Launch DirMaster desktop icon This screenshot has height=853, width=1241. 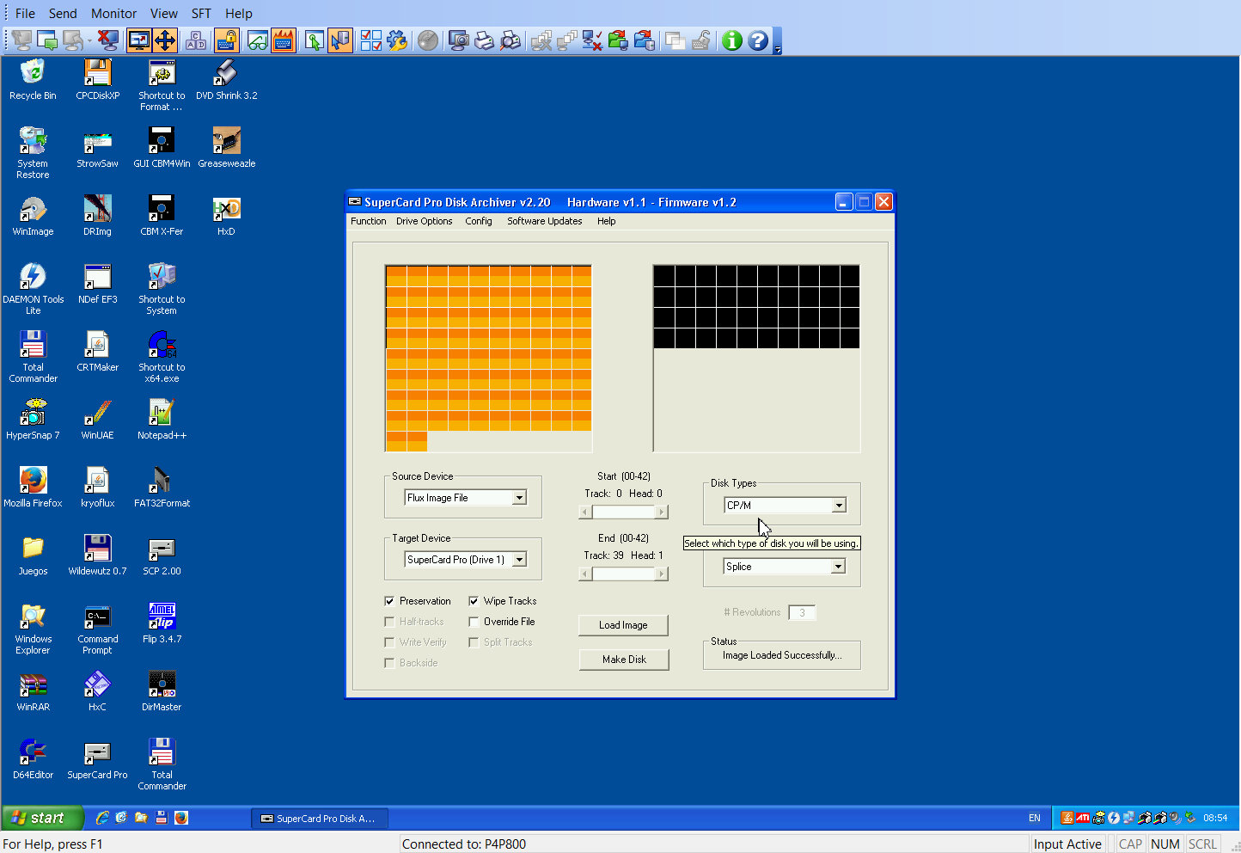coord(162,690)
